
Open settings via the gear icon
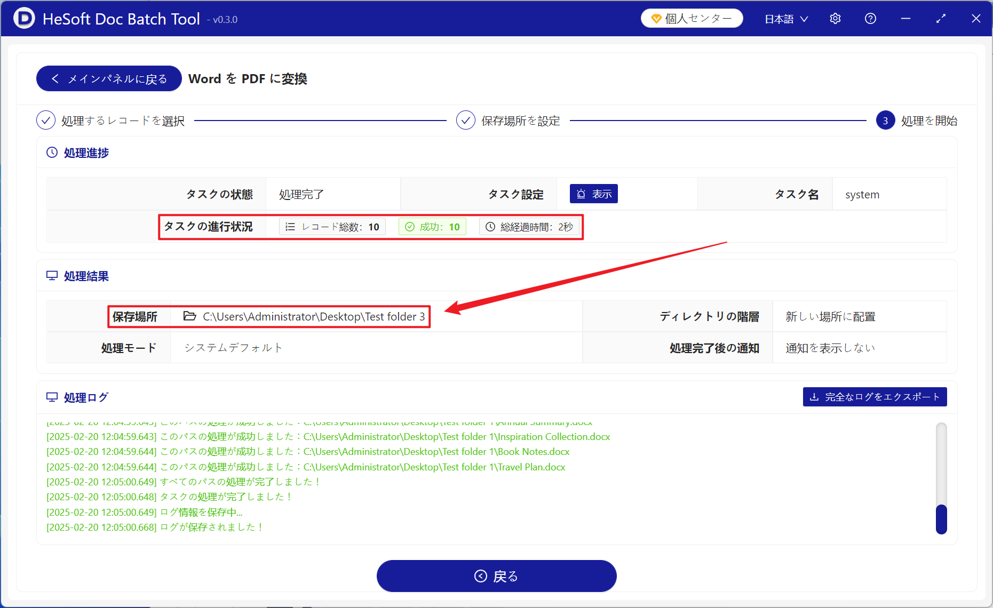point(835,19)
